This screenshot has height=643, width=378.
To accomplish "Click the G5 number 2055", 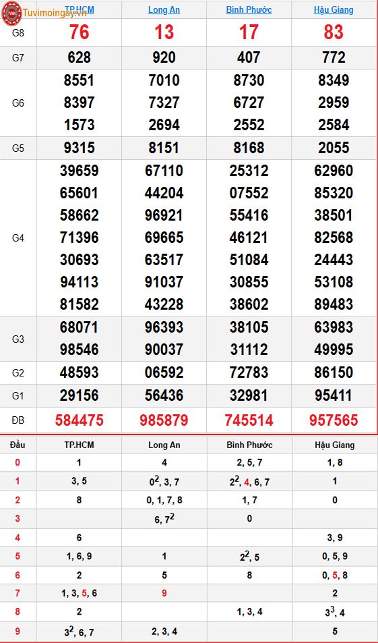I will [334, 148].
